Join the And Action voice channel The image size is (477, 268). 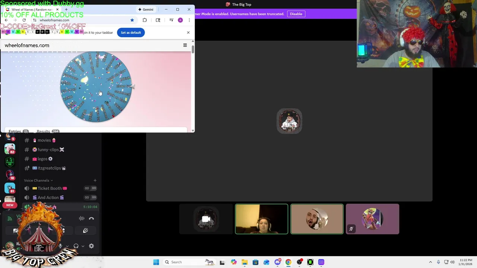(60, 198)
